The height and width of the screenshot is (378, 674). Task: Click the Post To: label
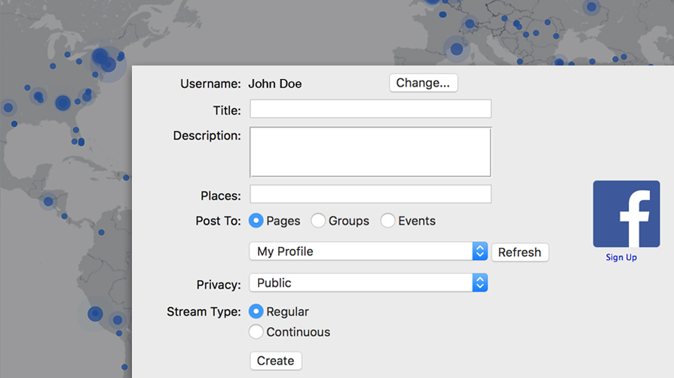pyautogui.click(x=218, y=221)
